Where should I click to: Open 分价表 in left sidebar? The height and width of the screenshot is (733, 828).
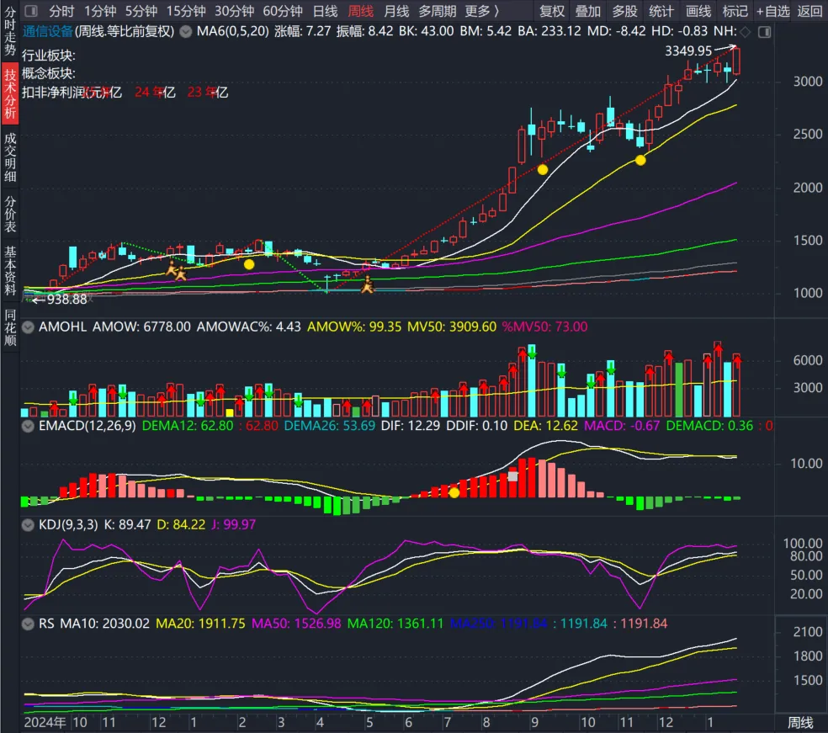pos(10,214)
